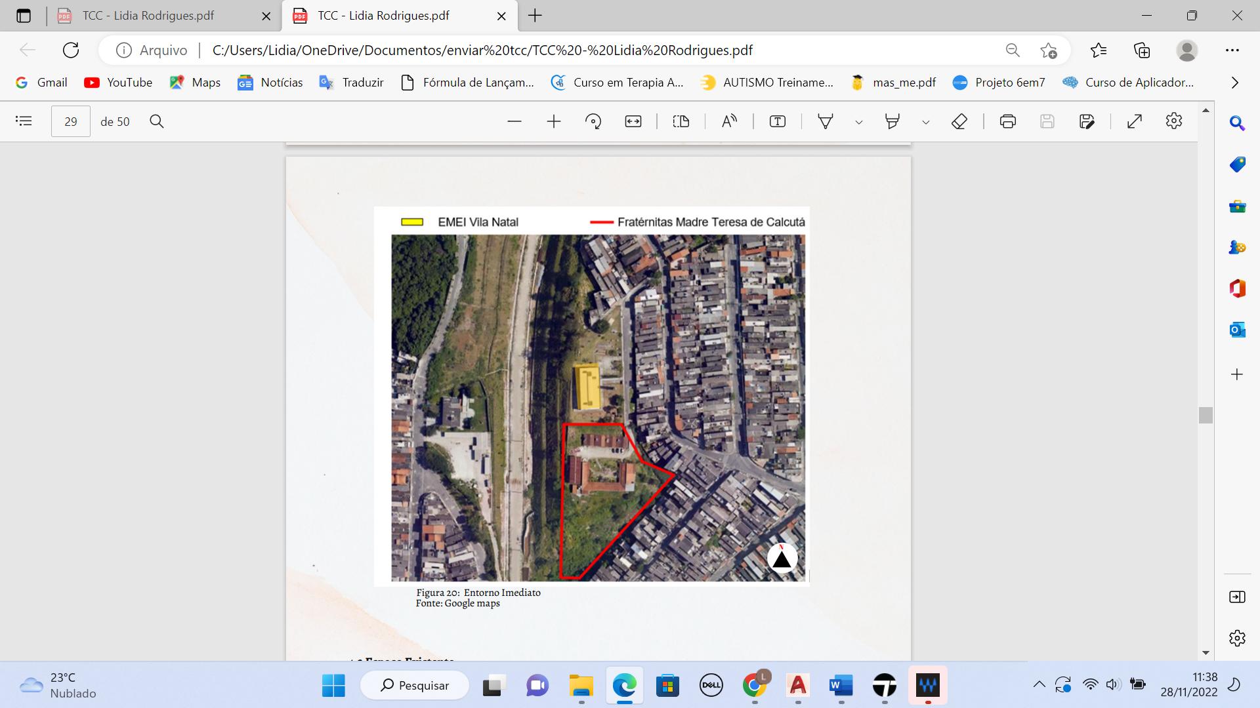Expand the Highlight tool options dropdown
1260x708 pixels.
(925, 122)
